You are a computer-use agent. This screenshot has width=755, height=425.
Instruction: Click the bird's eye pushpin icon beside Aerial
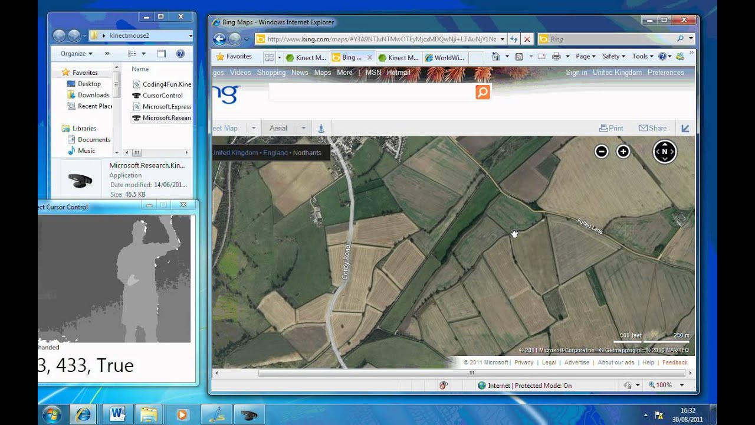click(x=321, y=128)
